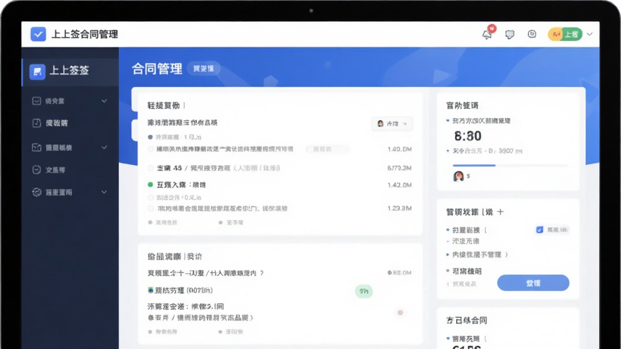Click the green pill badge in the lower card

(x=364, y=291)
